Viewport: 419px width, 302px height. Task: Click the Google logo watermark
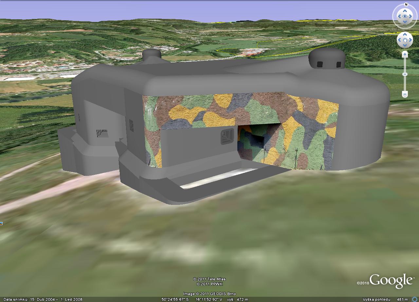pyautogui.click(x=391, y=281)
